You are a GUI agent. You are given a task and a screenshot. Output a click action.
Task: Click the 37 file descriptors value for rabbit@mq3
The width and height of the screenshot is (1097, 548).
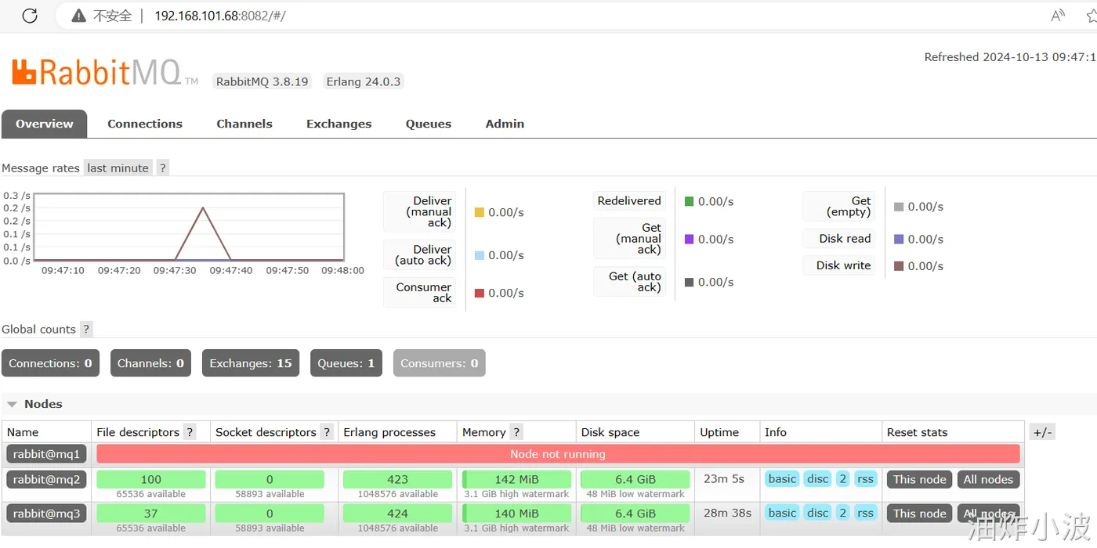coord(151,514)
